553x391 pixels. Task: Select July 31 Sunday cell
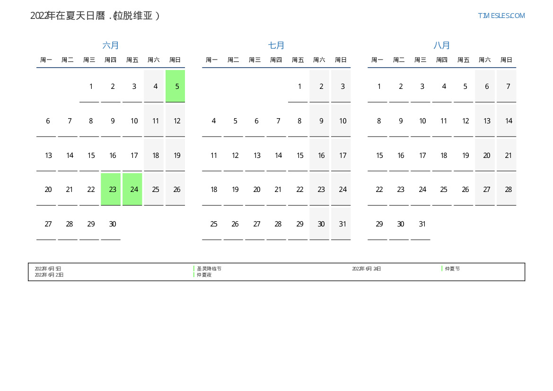(341, 224)
